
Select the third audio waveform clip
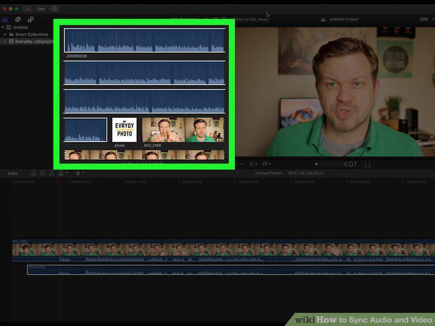pos(144,101)
